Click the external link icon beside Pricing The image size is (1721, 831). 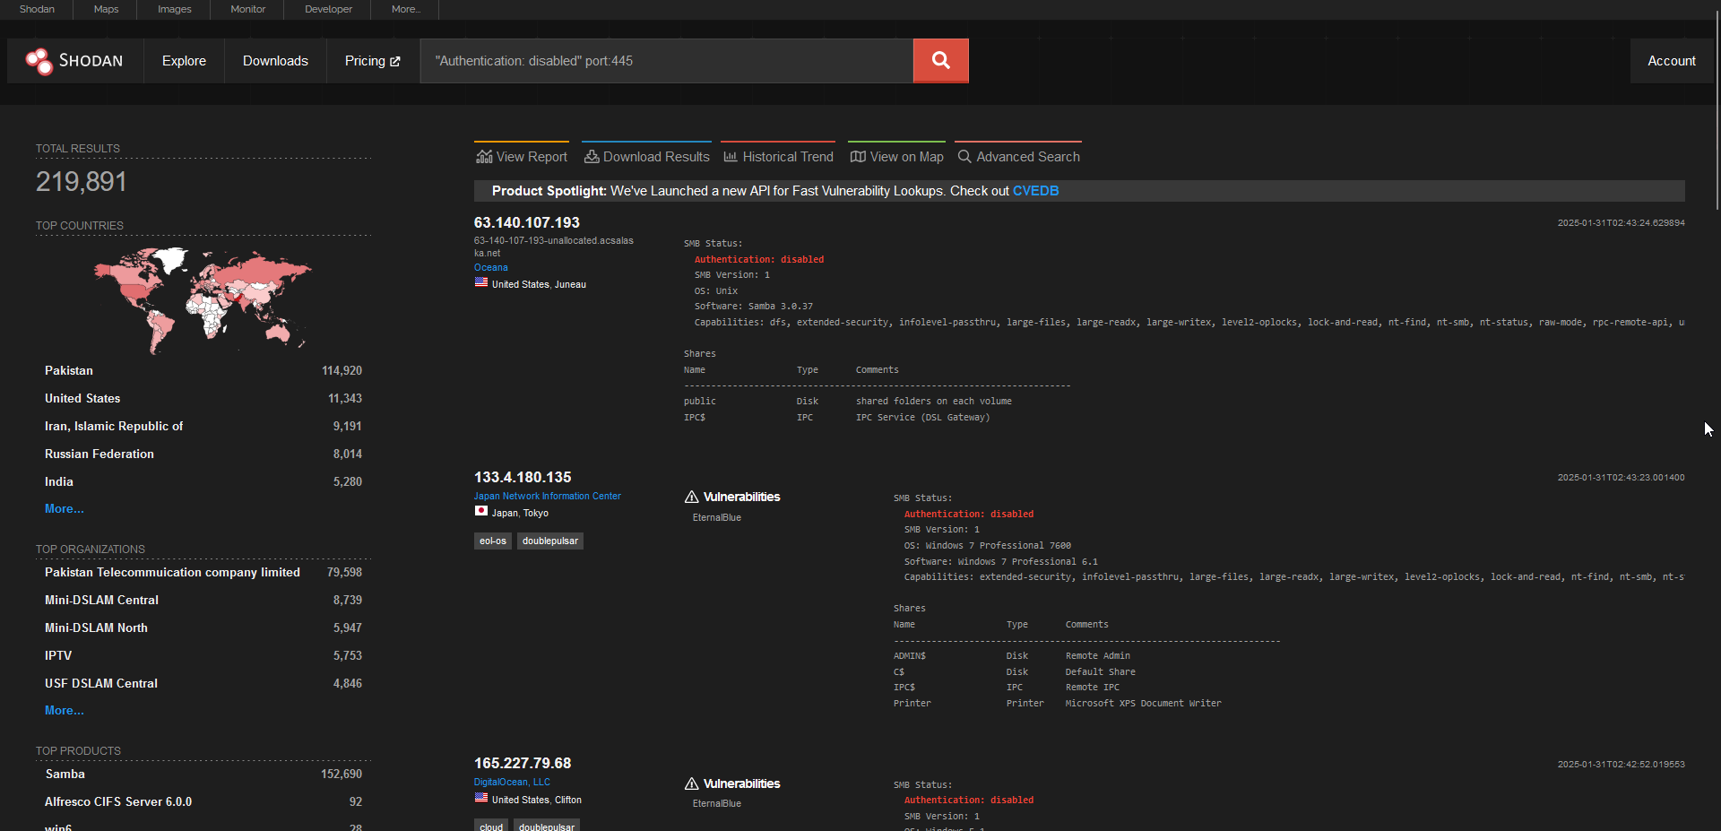[x=395, y=61]
